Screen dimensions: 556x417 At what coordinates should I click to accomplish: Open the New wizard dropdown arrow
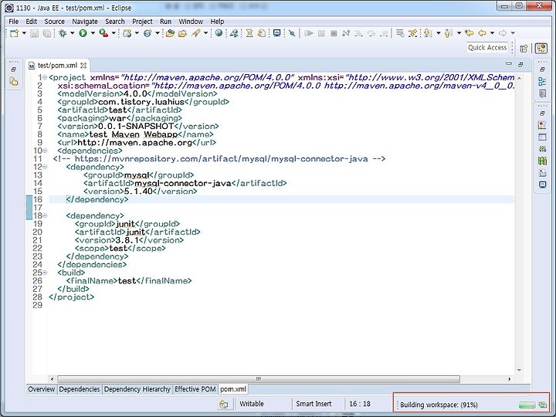click(24, 33)
